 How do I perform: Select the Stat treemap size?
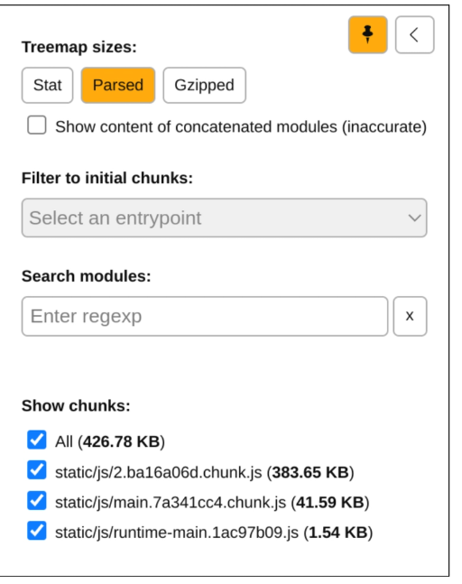click(x=47, y=85)
